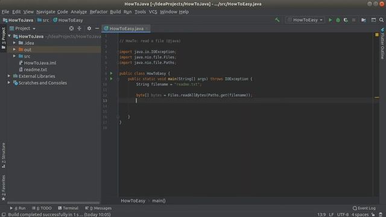Open the 6: TODO tool window
The width and height of the screenshot is (386, 217).
coord(42,208)
